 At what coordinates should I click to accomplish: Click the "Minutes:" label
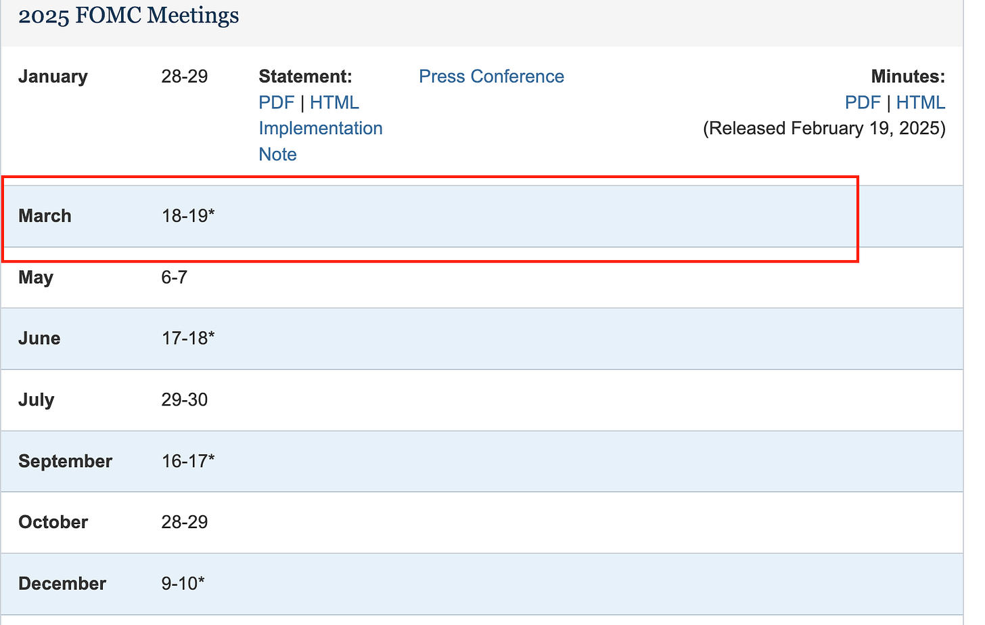[x=908, y=77]
